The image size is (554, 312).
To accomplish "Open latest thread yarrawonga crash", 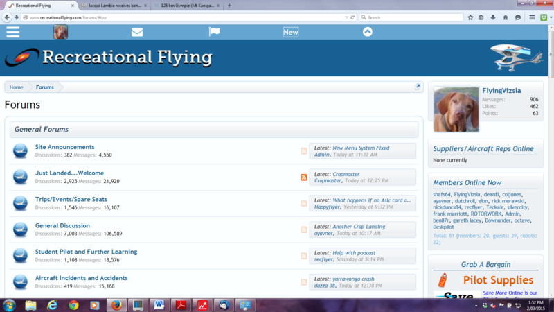I will coord(353,279).
